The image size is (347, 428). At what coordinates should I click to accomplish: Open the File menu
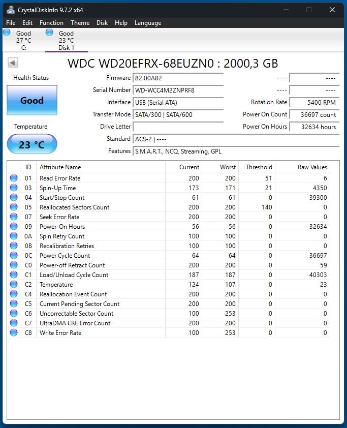pyautogui.click(x=11, y=23)
